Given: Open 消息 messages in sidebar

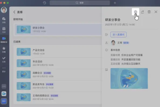Looking at the screenshot, I should point(4,20).
